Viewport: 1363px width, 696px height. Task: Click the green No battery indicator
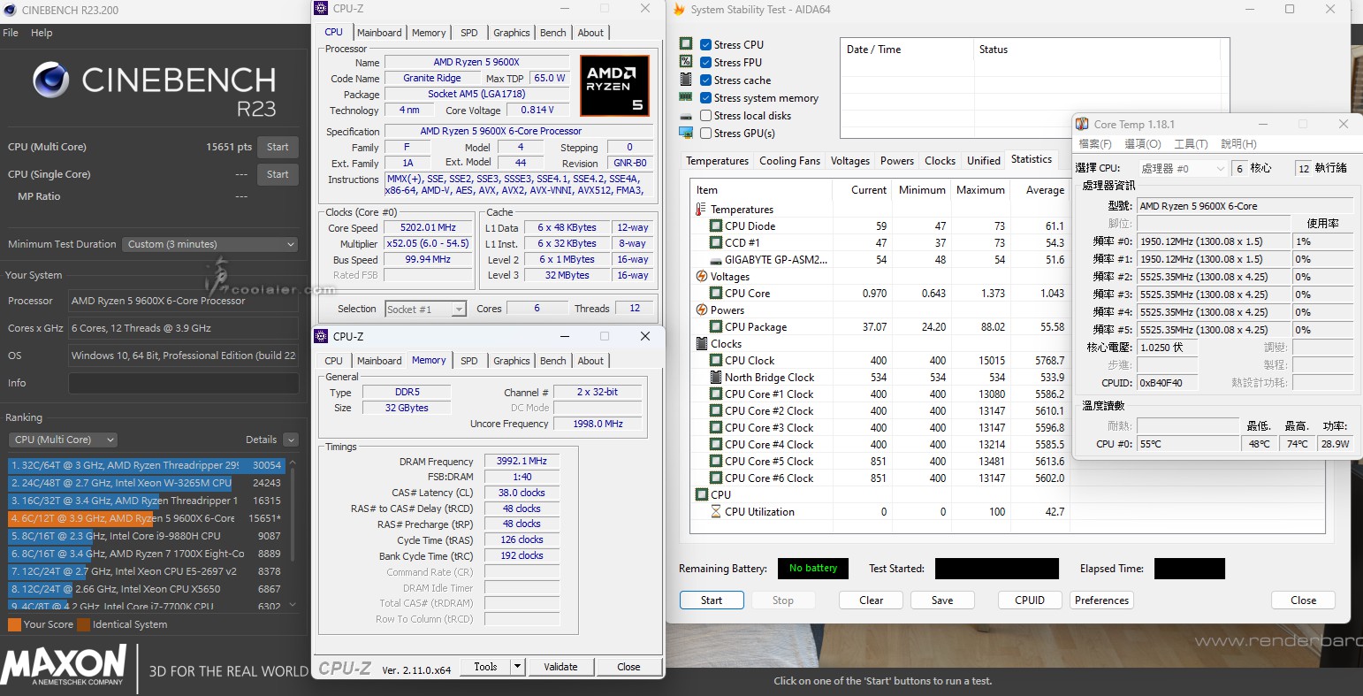(x=813, y=569)
